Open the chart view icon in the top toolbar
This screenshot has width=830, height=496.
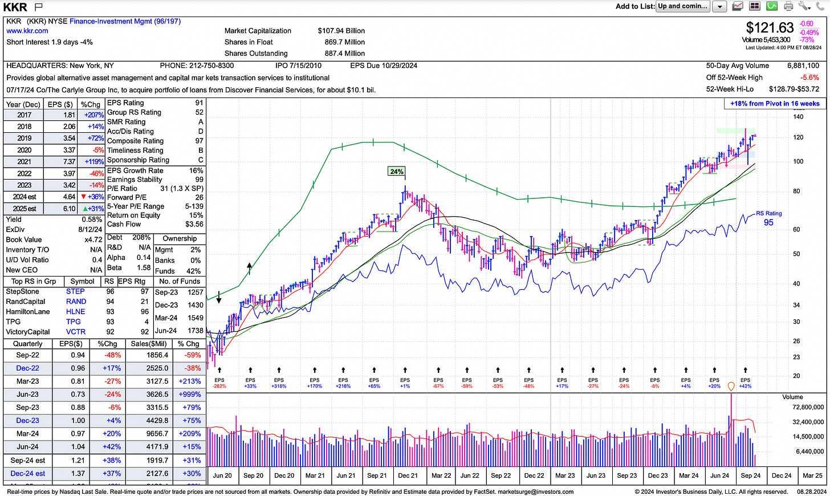(x=738, y=6)
